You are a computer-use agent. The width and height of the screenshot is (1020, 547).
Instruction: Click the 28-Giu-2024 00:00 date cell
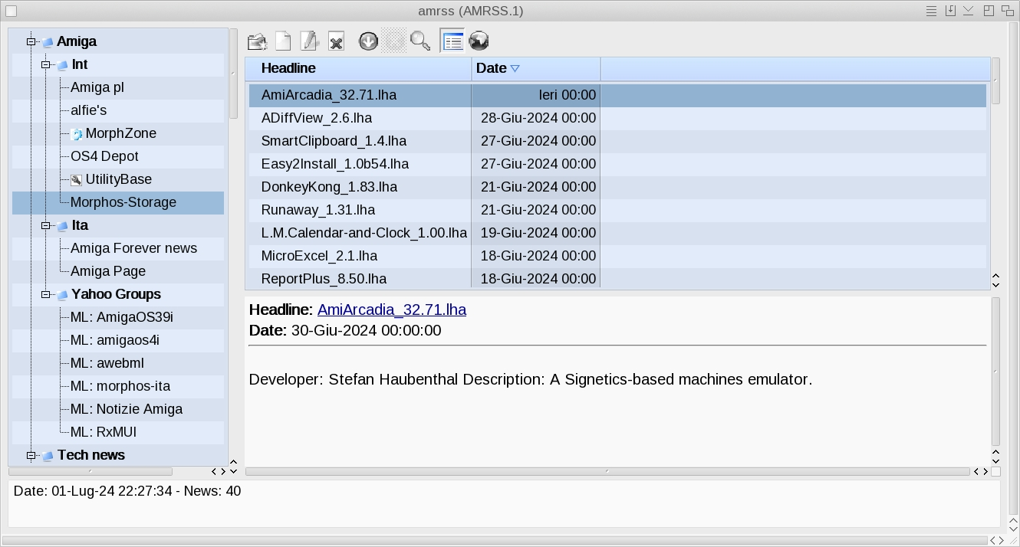tap(538, 118)
